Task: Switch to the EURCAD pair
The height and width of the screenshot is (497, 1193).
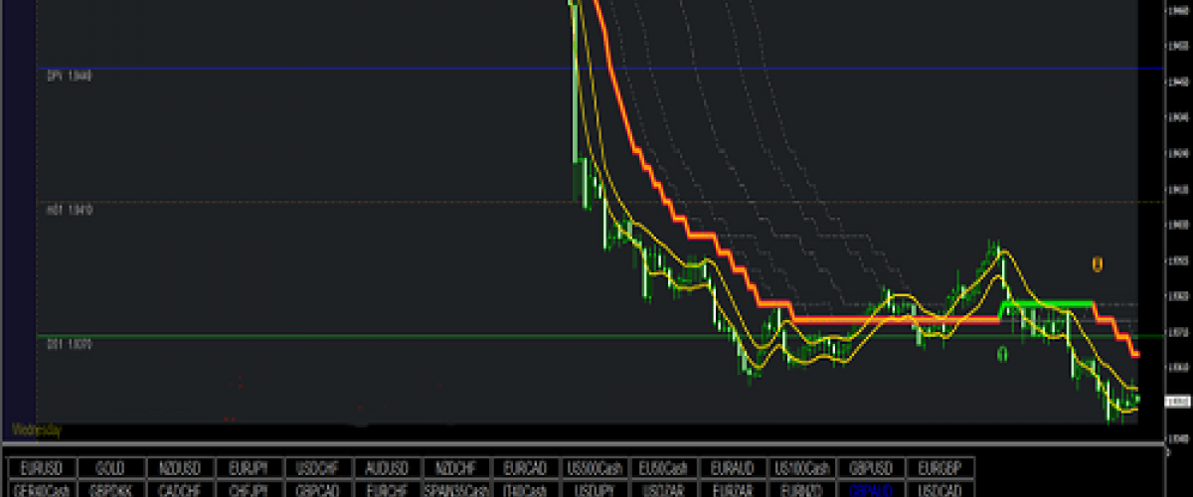Action: coord(525,467)
